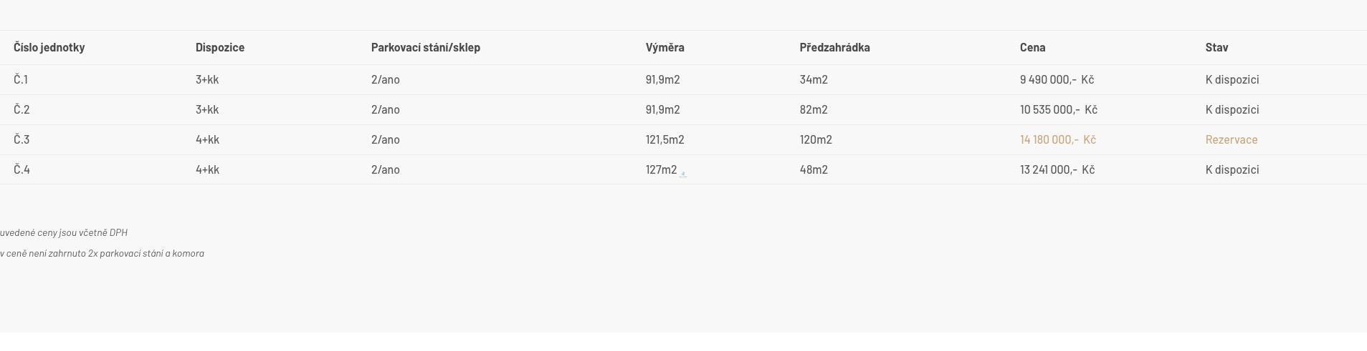Screen dimensions: 1367x351
Task: Click the Stav column header
Action: [1217, 47]
